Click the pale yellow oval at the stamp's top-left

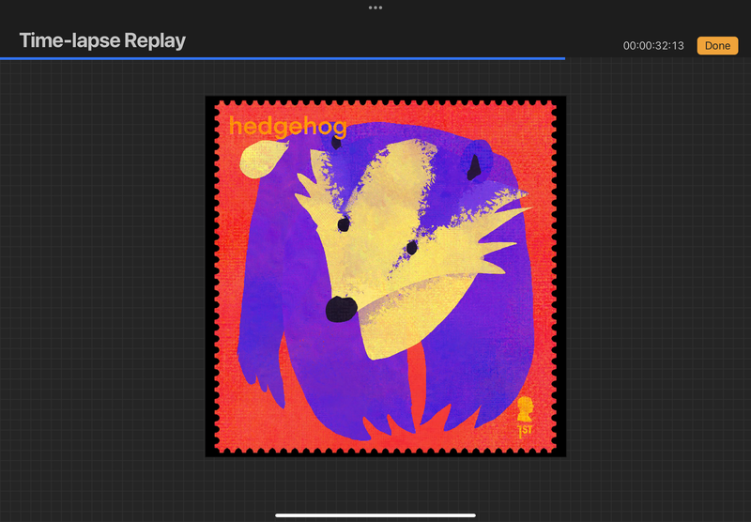click(x=256, y=161)
